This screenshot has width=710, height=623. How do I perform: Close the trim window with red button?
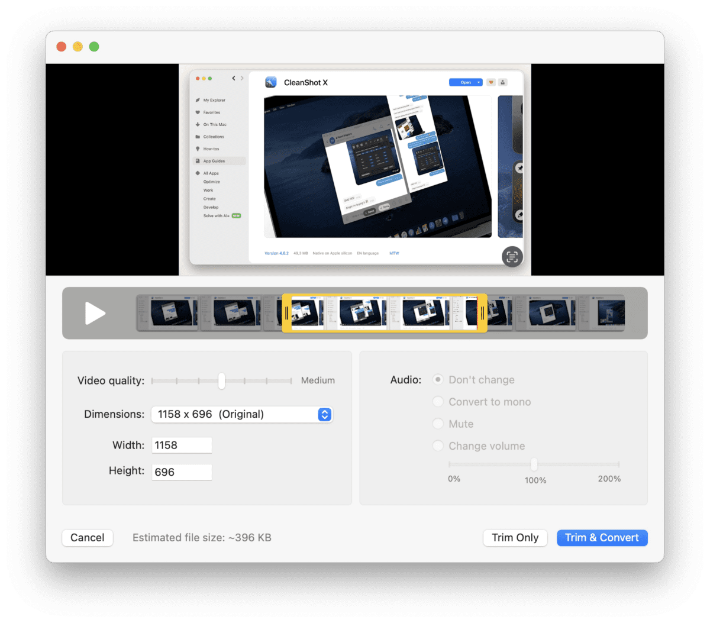pyautogui.click(x=61, y=47)
